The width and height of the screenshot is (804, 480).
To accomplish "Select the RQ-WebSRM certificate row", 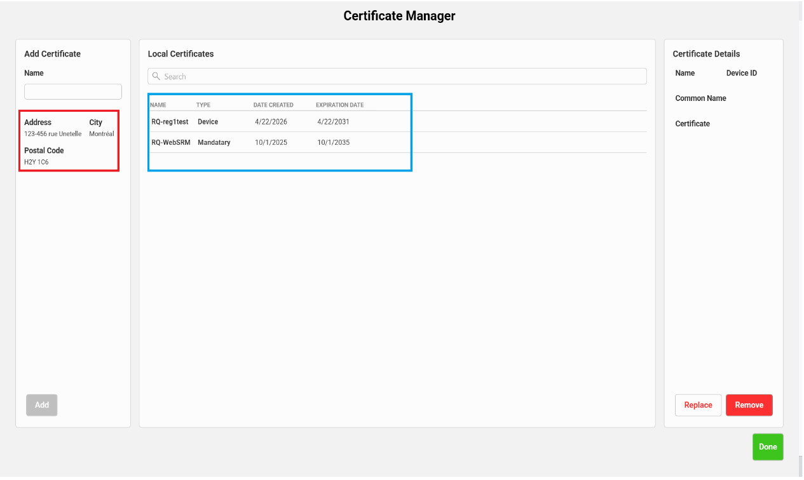I will tap(397, 142).
